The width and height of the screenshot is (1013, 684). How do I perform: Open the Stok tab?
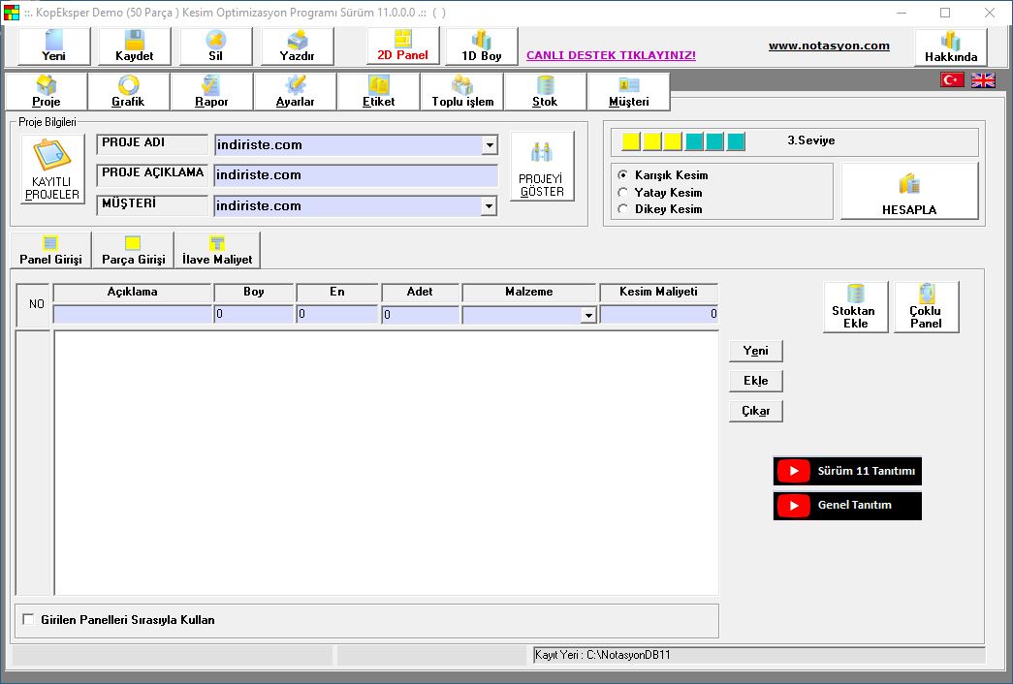click(545, 92)
